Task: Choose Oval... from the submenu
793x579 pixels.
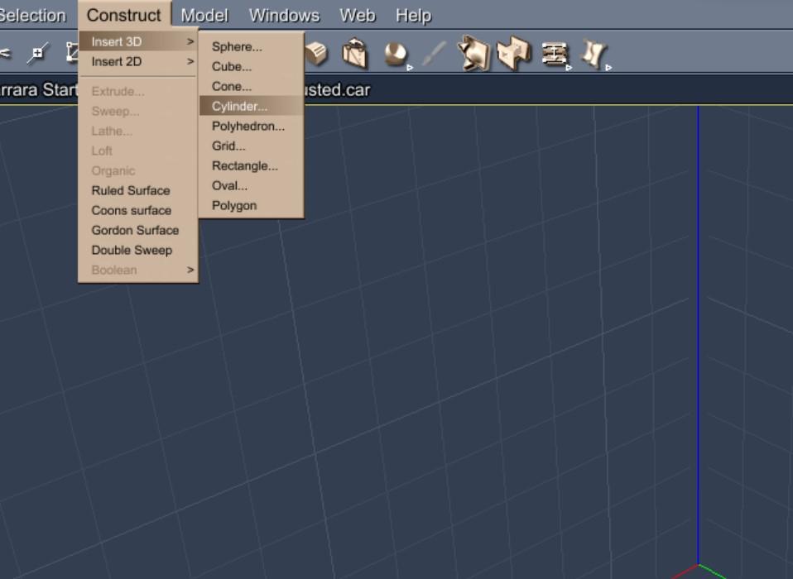Action: click(252, 185)
